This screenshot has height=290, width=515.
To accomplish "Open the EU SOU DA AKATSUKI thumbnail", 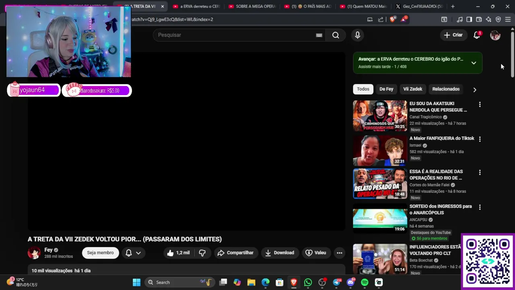I will (x=380, y=116).
